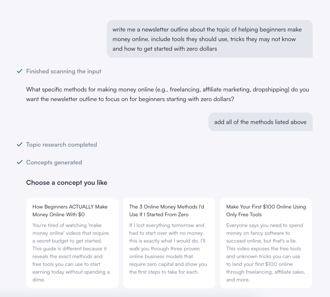The image size is (330, 297).
Task: Click the 'Make Your First $100 Online' title text
Action: click(266, 210)
